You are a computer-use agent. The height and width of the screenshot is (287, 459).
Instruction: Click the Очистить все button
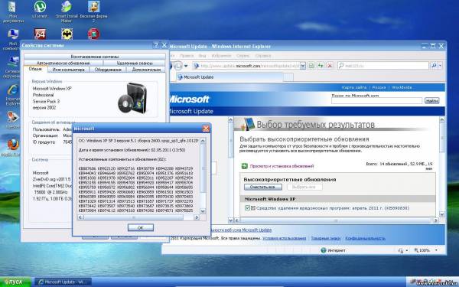(263, 187)
